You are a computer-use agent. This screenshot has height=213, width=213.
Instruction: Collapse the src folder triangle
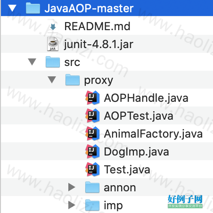coord(32,62)
